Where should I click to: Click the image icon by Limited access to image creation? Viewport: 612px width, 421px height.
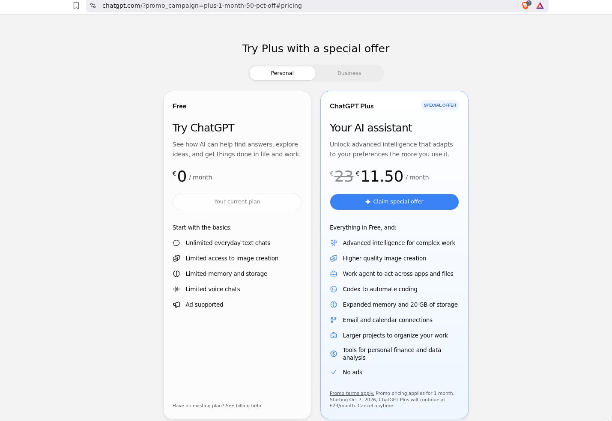(176, 258)
